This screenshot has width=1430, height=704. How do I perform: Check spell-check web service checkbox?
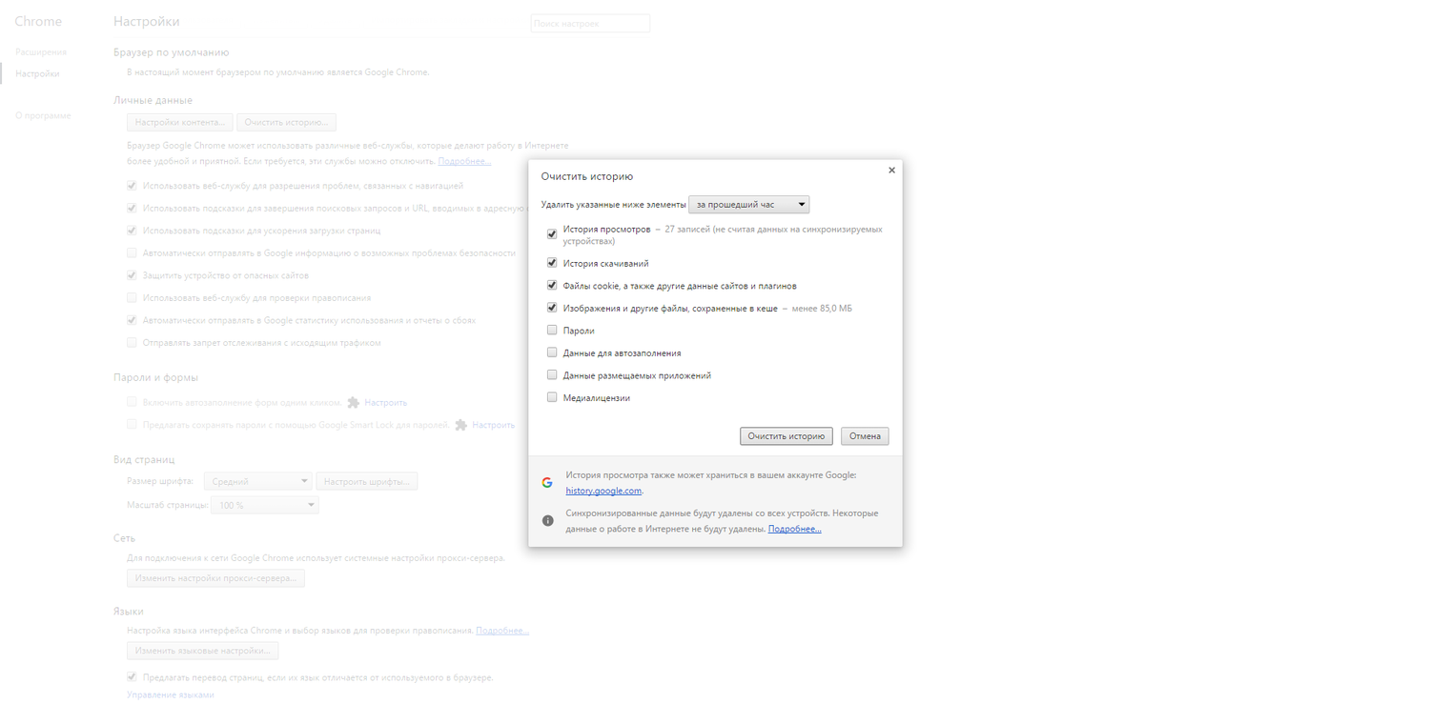(133, 297)
